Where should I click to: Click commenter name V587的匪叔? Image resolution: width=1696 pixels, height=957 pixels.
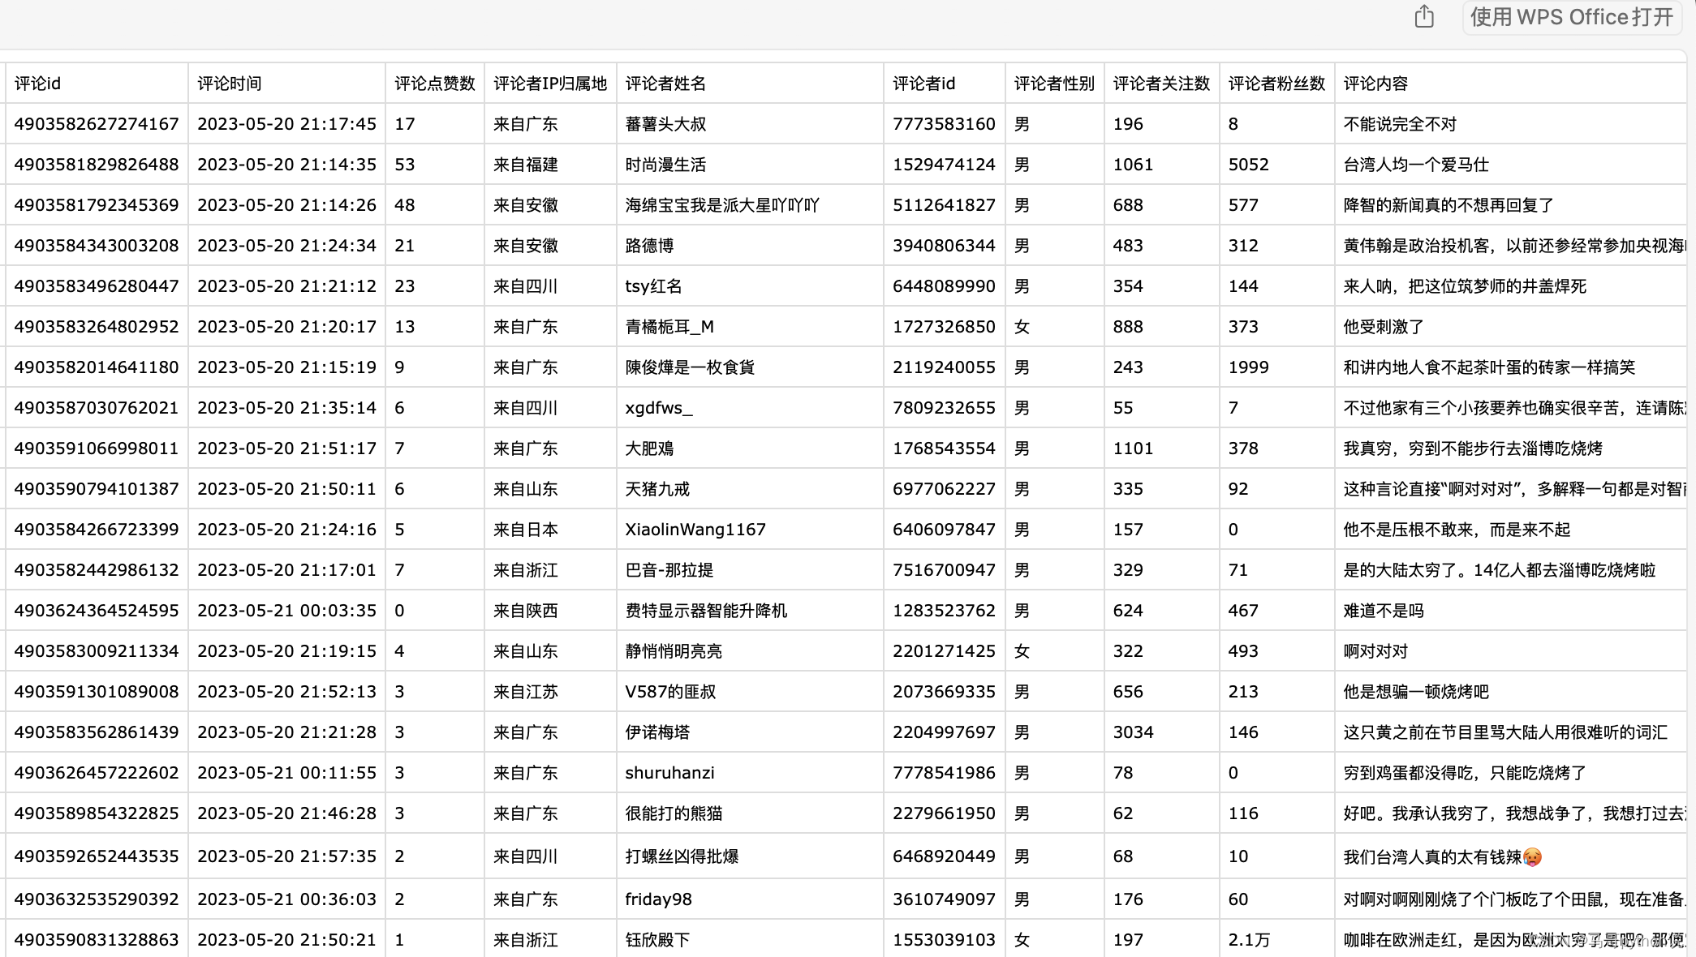670,692
